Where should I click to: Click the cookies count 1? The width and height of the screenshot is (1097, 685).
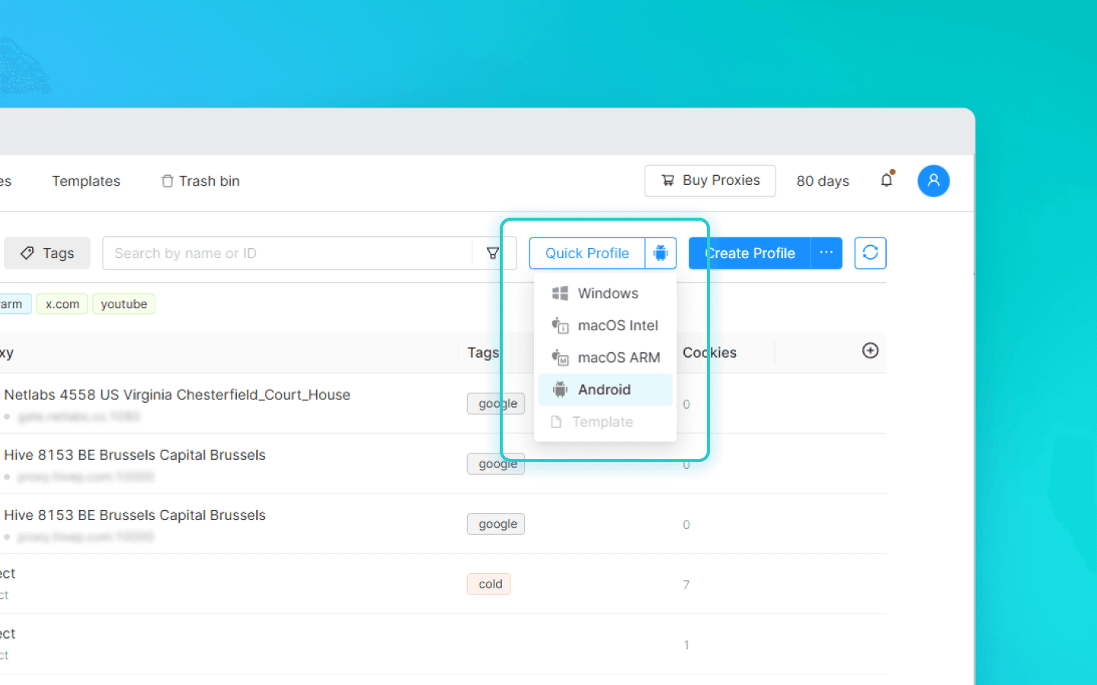point(686,645)
